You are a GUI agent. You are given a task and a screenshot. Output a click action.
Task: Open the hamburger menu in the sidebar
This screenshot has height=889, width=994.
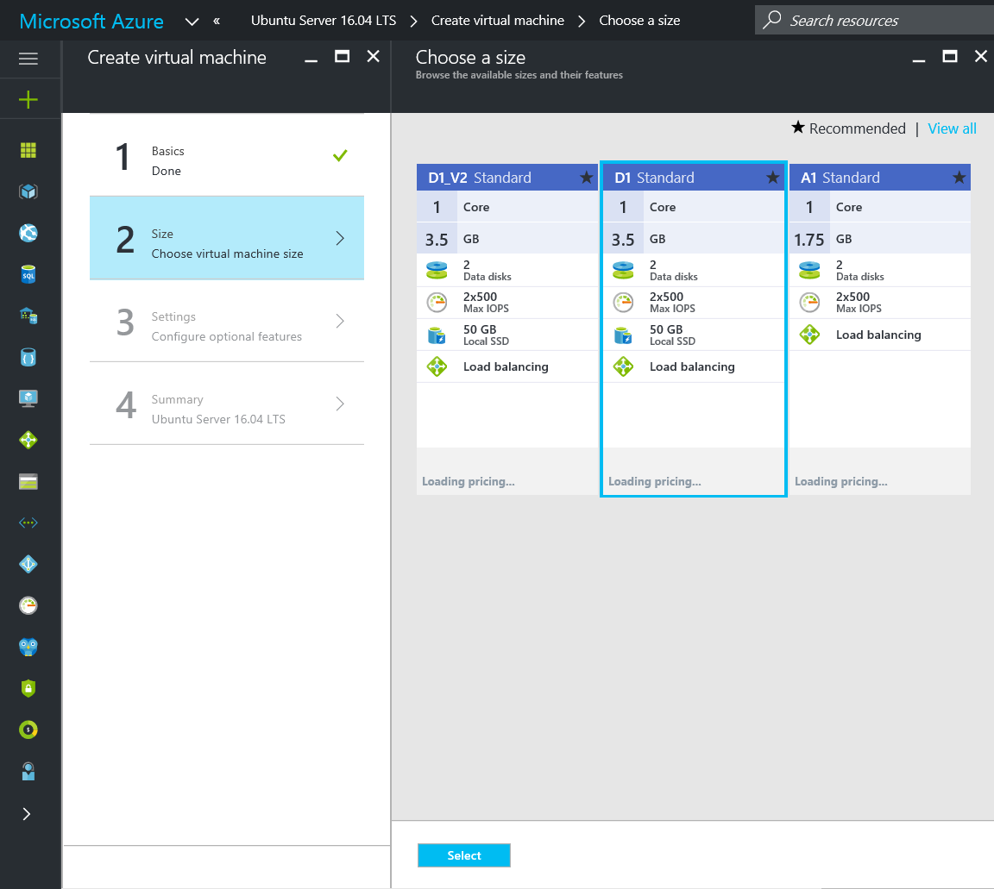coord(28,59)
